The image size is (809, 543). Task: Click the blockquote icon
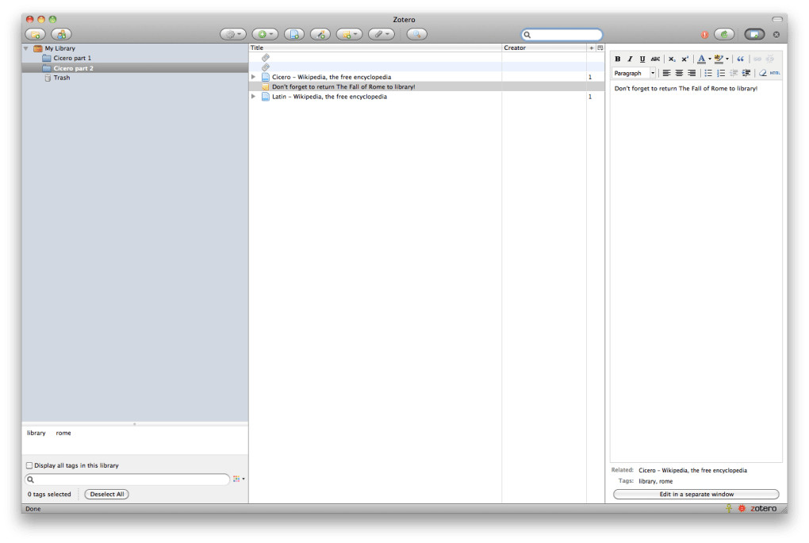coord(740,59)
